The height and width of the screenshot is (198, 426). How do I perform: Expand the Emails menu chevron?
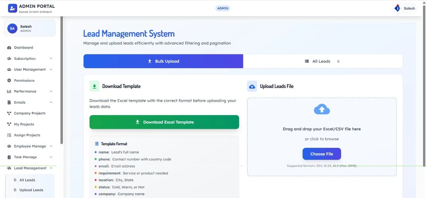(x=51, y=102)
